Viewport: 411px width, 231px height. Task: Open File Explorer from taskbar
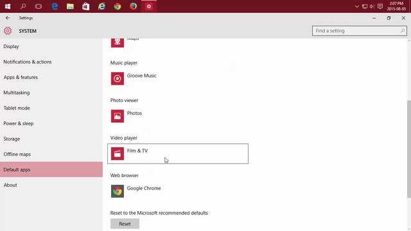[x=70, y=6]
